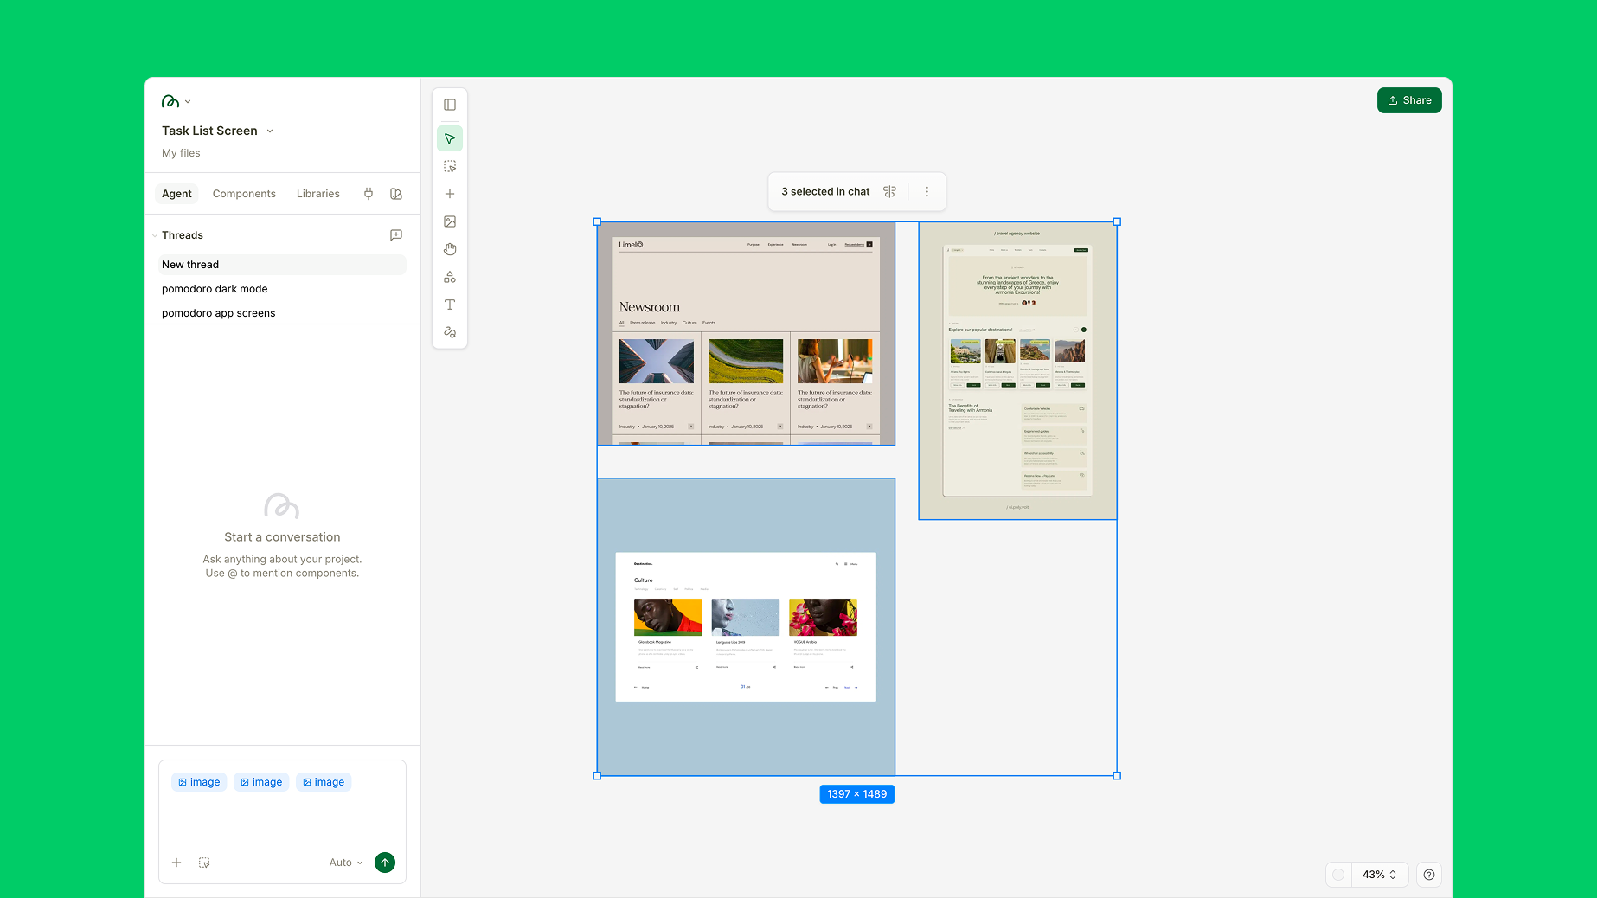
Task: Click the select-element icon in chat box
Action: (x=204, y=863)
